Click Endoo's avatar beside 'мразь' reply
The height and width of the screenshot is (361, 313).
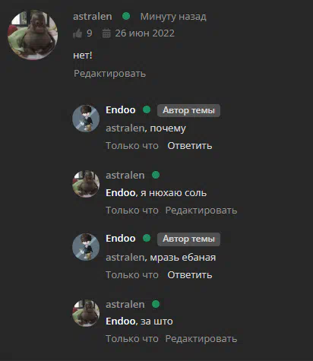tap(86, 247)
